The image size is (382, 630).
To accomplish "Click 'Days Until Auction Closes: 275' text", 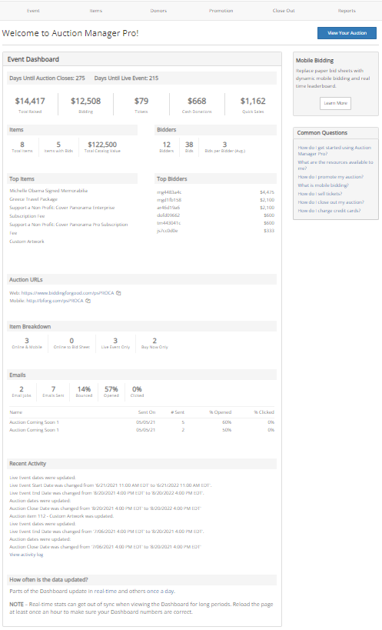I will click(48, 78).
